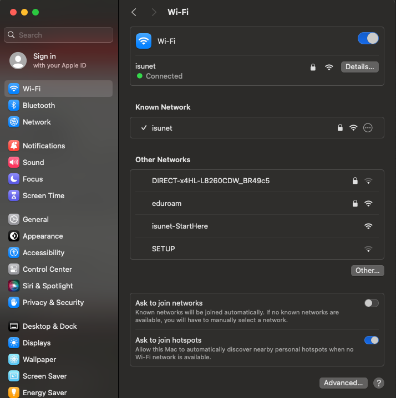396x398 pixels.
Task: Click signal icon for SETUP network
Action: 368,249
